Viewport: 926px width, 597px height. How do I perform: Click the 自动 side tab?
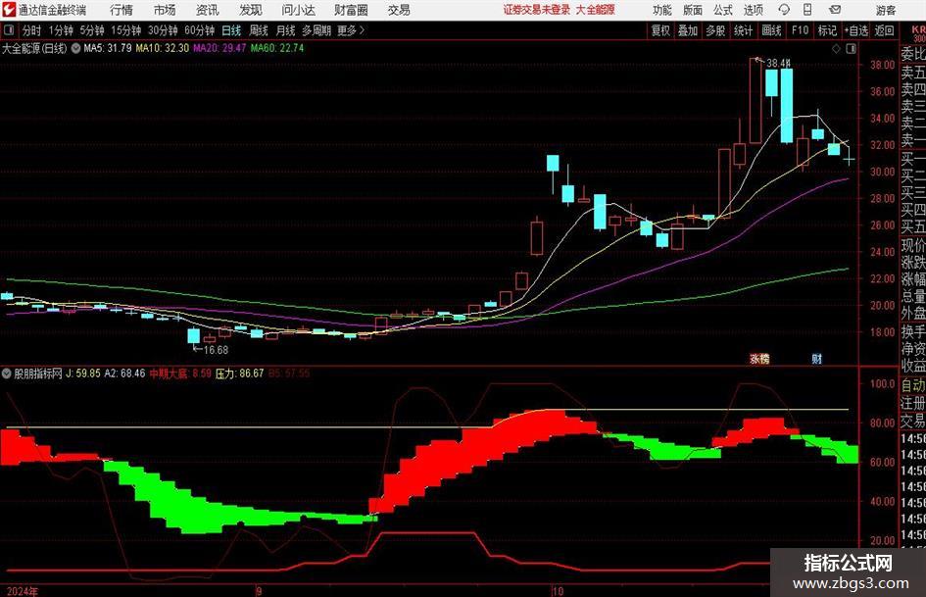click(x=913, y=385)
